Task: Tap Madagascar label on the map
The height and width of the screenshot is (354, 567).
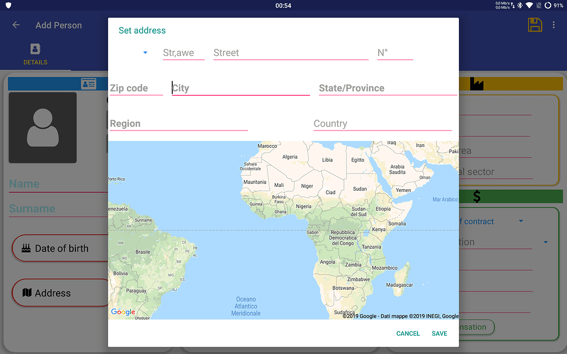Action: click(399, 285)
